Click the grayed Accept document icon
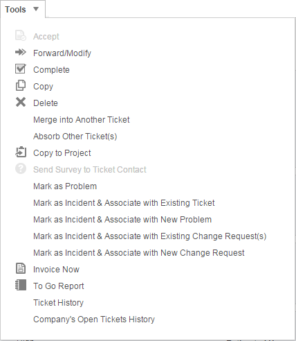Viewport: 296px width, 341px height. pos(21,35)
